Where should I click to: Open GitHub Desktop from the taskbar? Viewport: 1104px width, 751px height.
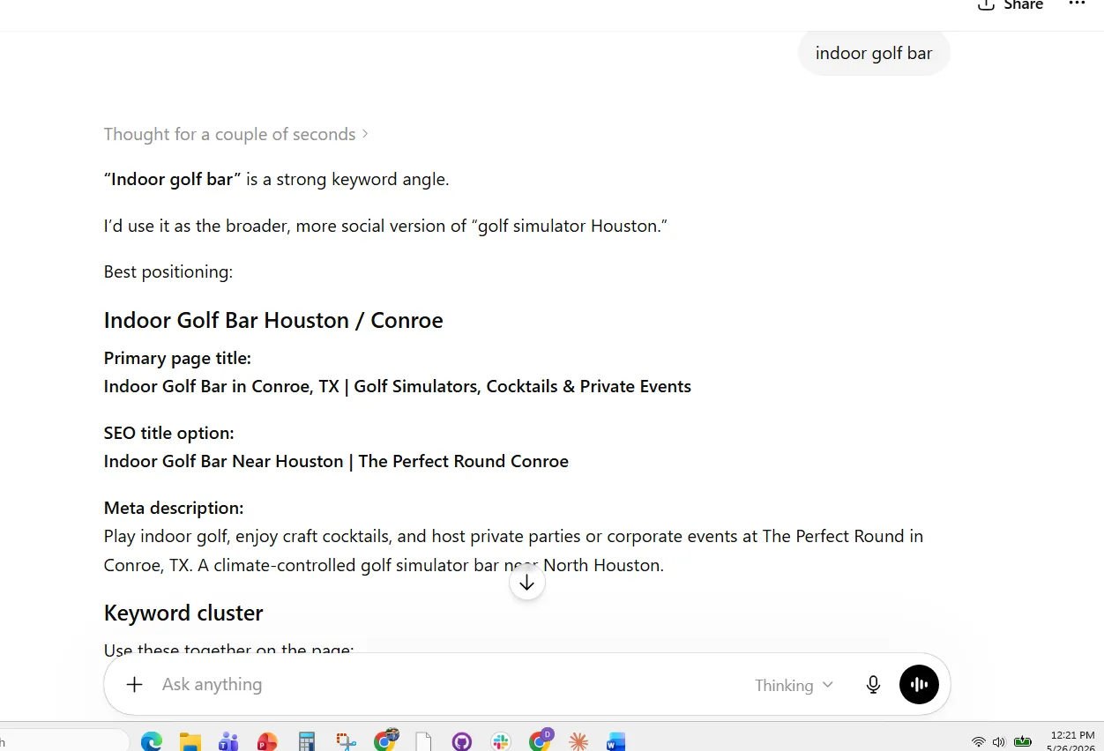462,741
